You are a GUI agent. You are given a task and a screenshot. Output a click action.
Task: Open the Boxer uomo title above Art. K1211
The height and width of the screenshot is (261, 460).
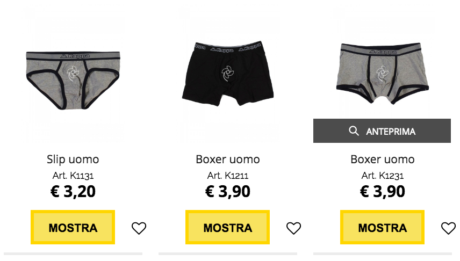pos(228,160)
